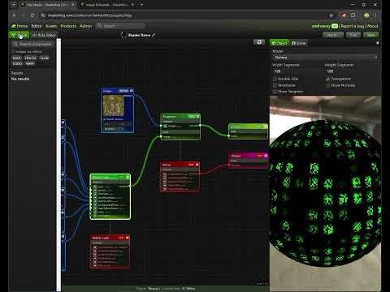Viewport: 390px width, 292px height.
Task: Uncheck the Transparent checkbox
Action: click(x=327, y=79)
